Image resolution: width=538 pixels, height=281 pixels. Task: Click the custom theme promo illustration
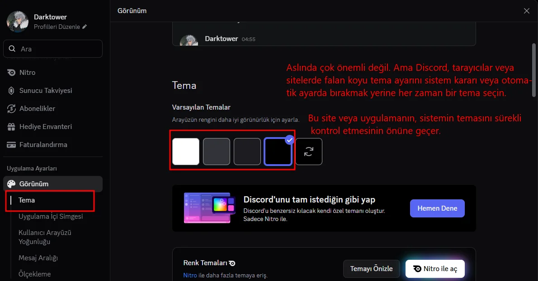[210, 208]
